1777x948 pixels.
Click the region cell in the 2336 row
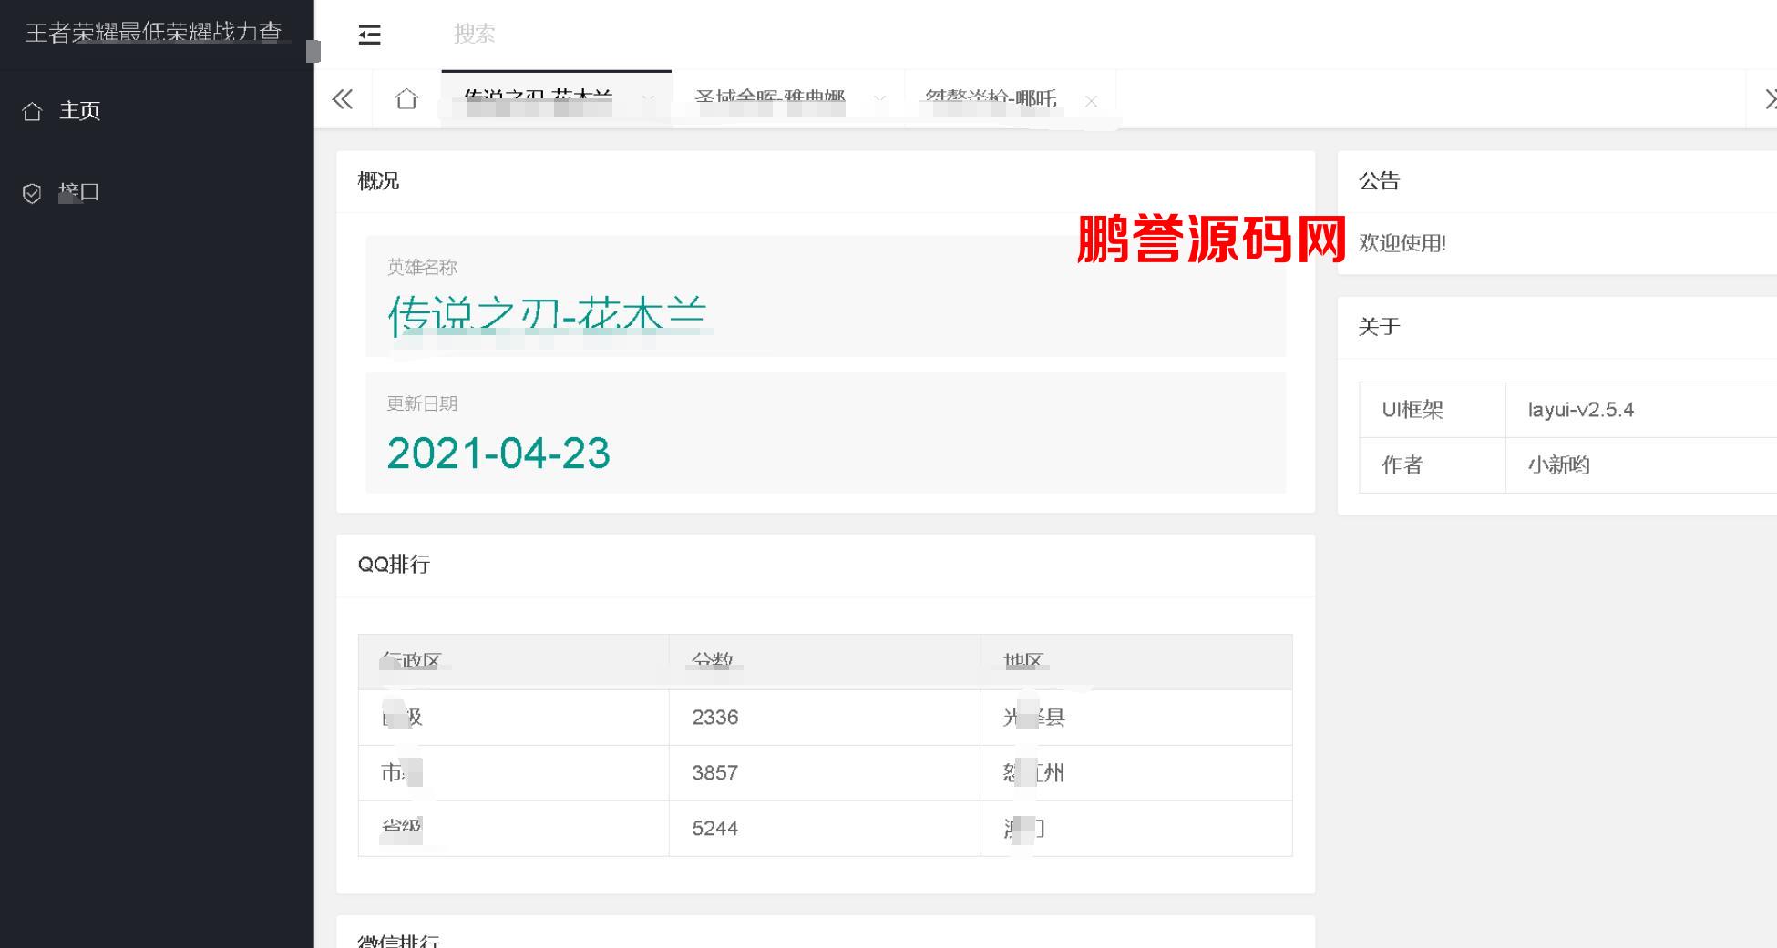[x=1136, y=718]
